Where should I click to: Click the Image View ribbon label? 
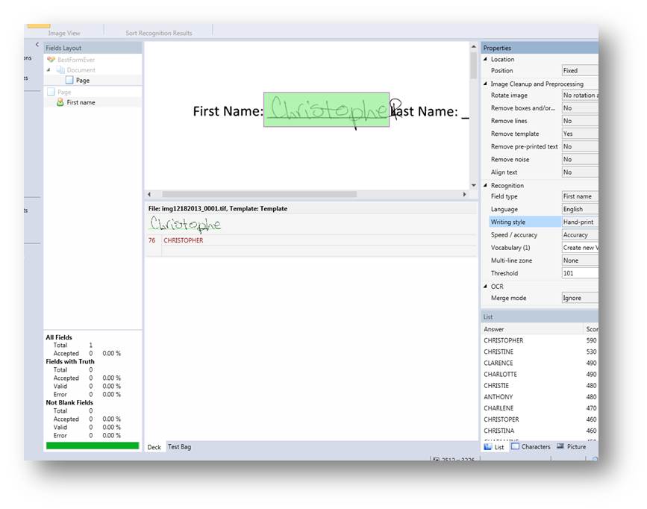pos(64,34)
